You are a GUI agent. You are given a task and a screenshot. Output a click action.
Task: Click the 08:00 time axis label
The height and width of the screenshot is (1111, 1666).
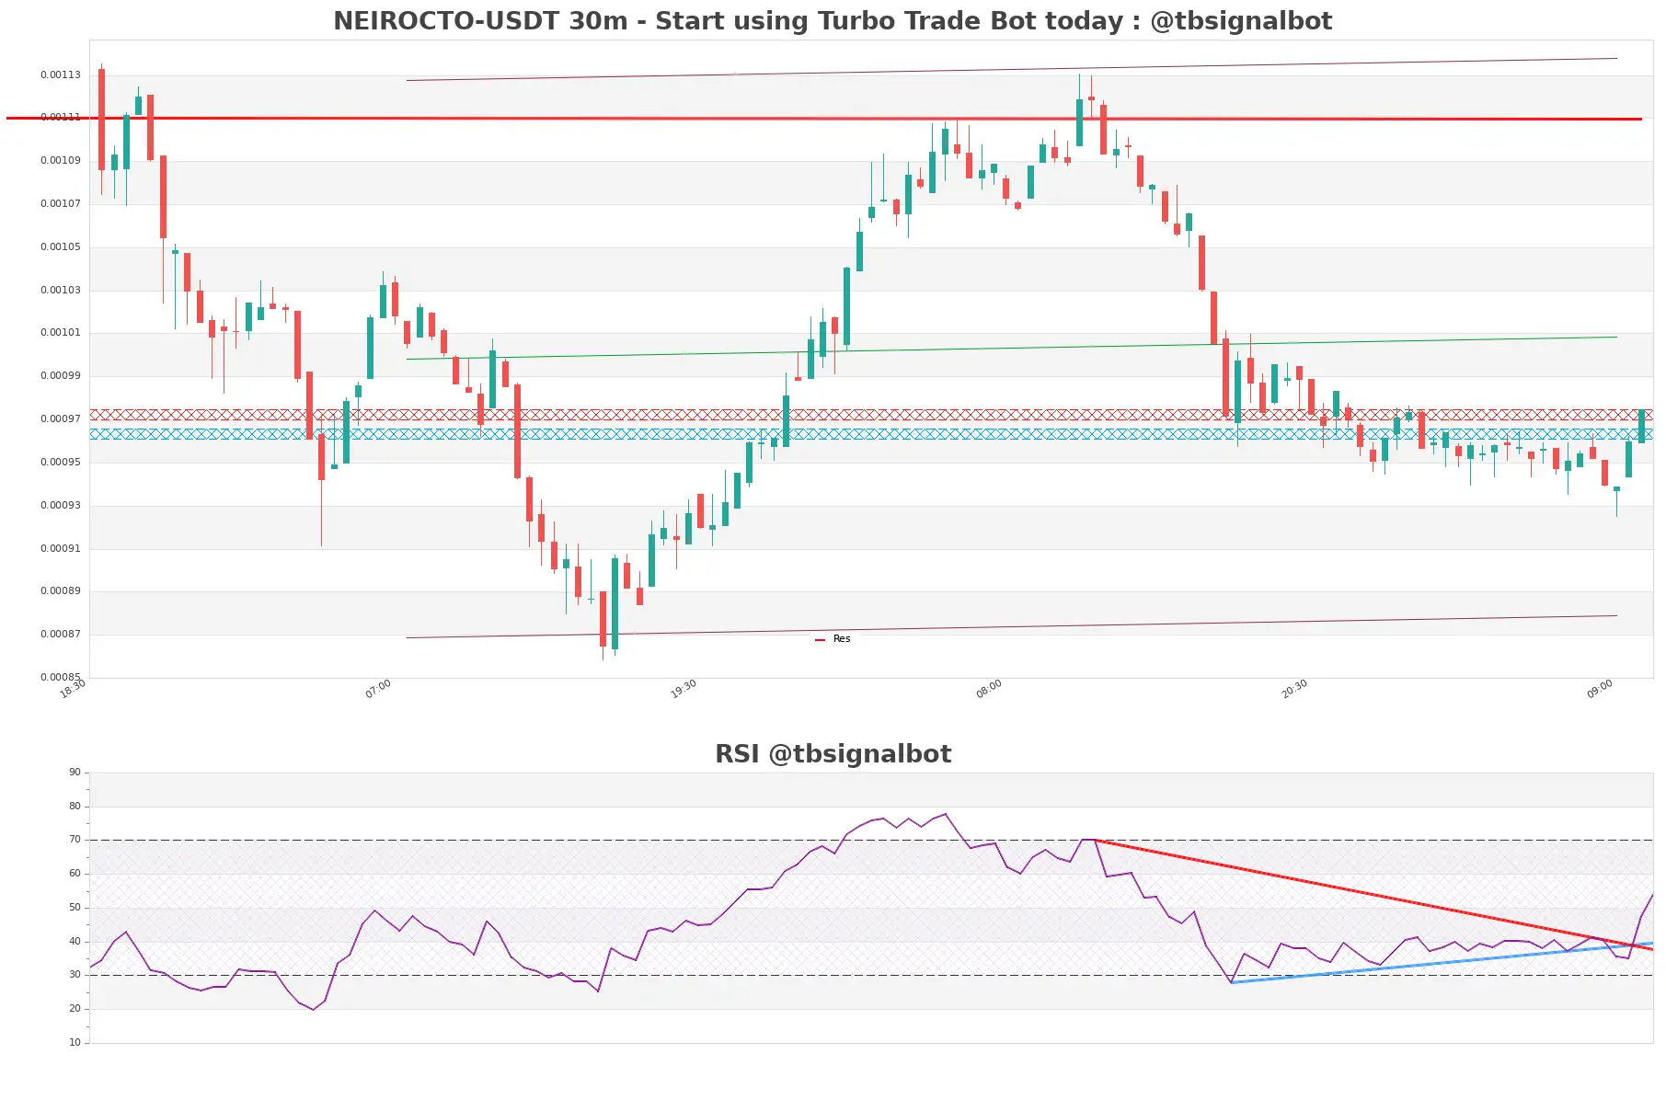pos(989,689)
